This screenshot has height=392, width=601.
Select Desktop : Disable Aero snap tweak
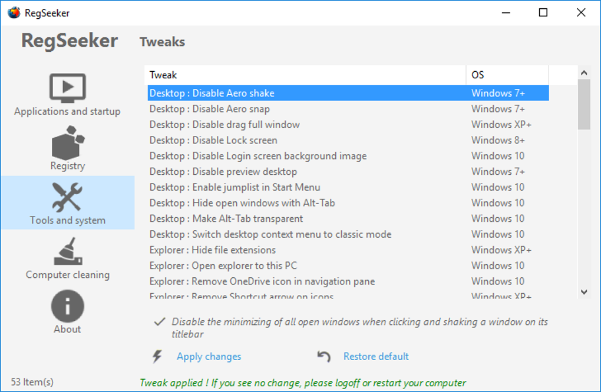point(209,109)
